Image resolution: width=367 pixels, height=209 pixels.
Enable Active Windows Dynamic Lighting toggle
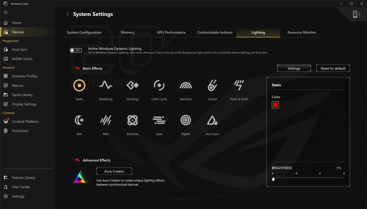click(76, 50)
